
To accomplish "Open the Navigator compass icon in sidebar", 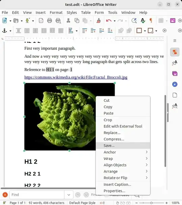I will click(175, 84).
